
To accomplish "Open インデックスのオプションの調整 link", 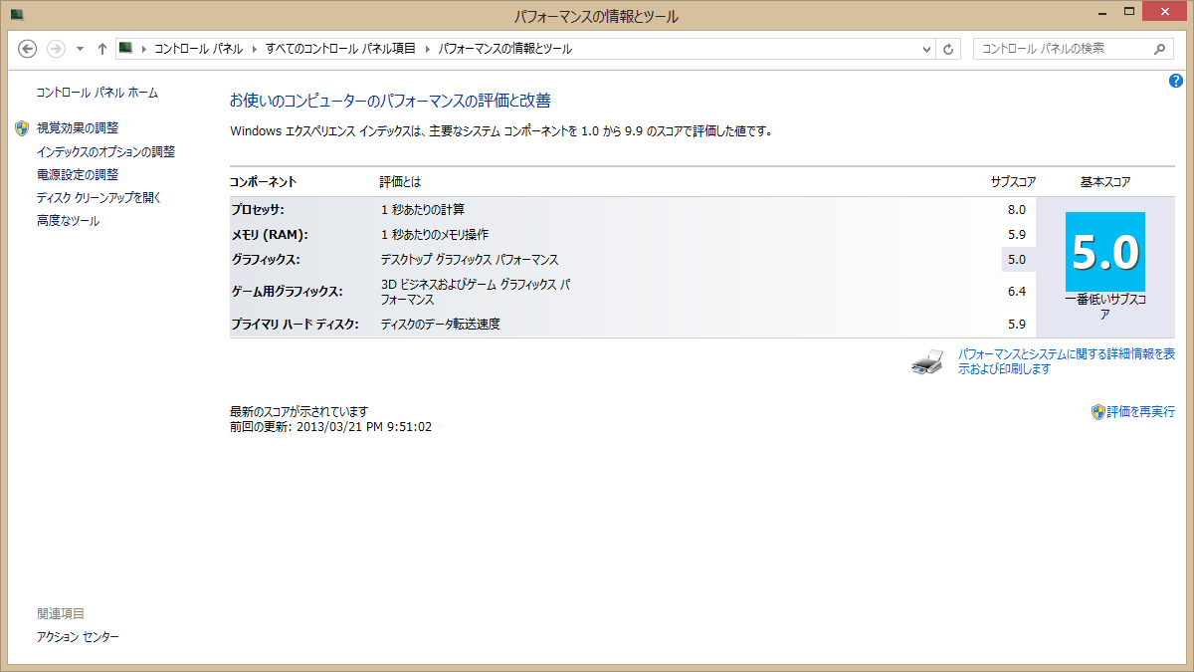I will click(x=105, y=151).
